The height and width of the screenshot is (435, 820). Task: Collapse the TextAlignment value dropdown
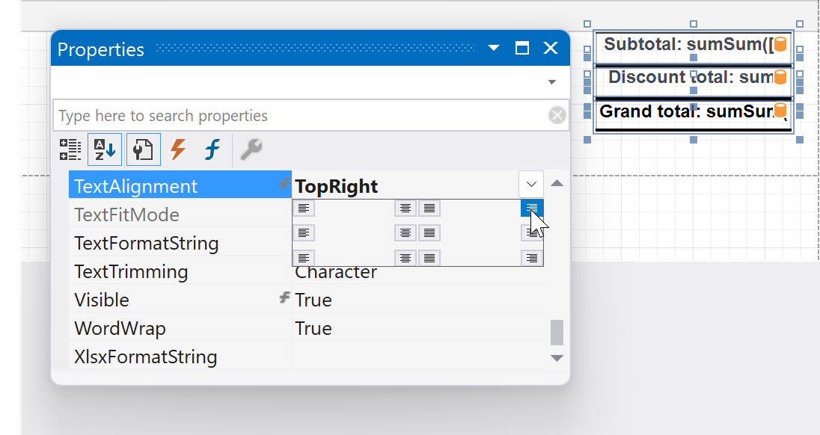(x=531, y=184)
